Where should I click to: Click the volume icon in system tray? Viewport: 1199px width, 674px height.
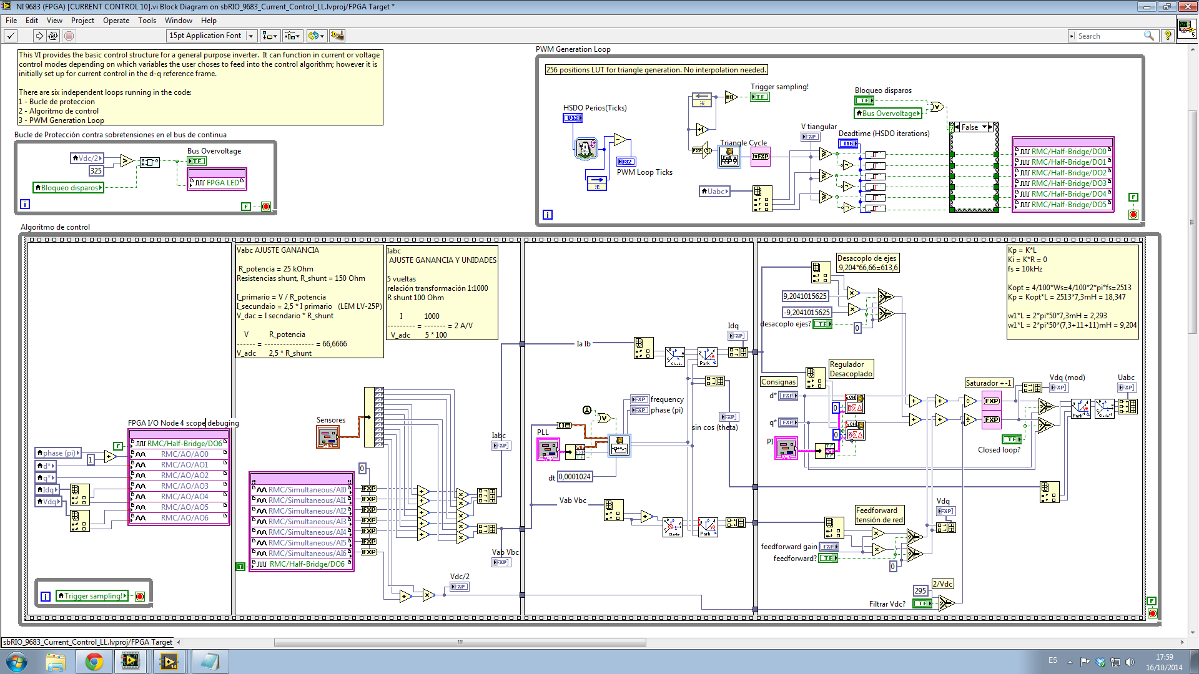[x=1129, y=662]
